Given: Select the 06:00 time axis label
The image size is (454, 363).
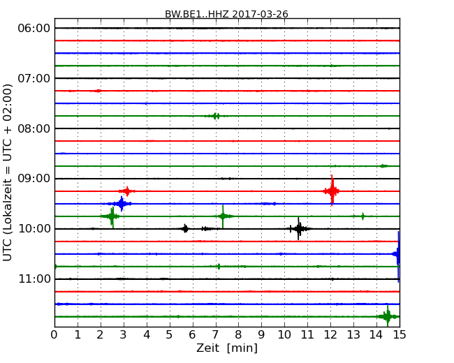Looking at the screenshot, I should [34, 29].
